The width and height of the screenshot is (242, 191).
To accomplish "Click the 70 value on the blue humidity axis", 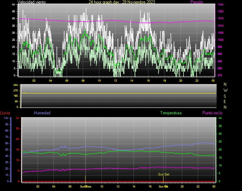I will tap(7, 137).
